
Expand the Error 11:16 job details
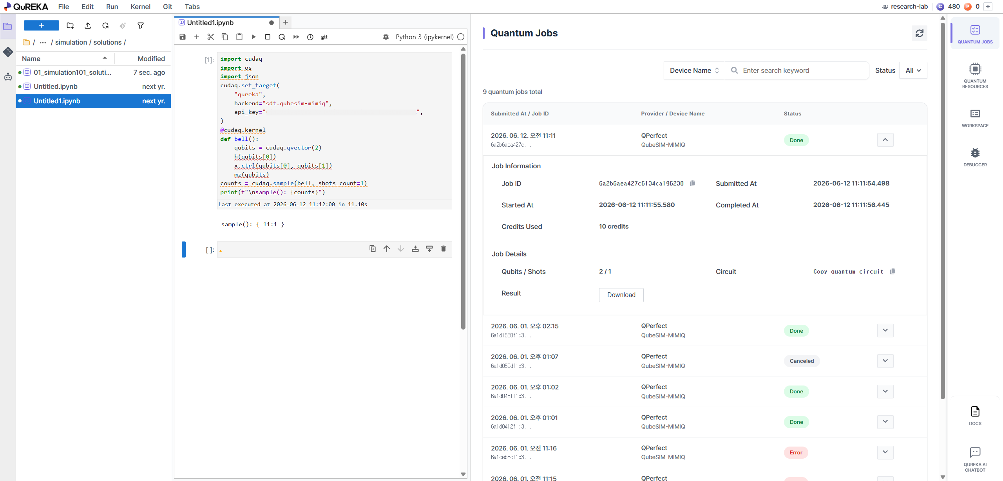point(885,452)
